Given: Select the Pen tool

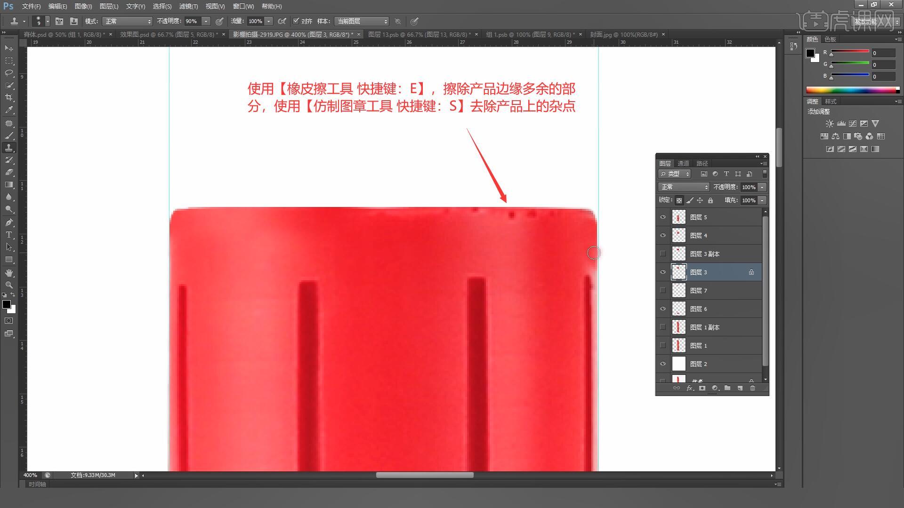Looking at the screenshot, I should coord(9,222).
